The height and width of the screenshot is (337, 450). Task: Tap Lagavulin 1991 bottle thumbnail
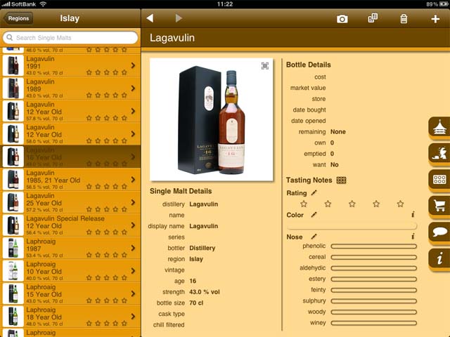pyautogui.click(x=13, y=65)
